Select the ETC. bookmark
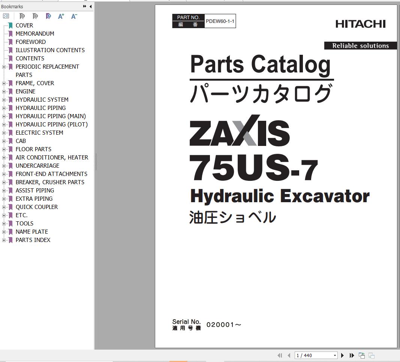This screenshot has height=362, width=400. (x=21, y=215)
